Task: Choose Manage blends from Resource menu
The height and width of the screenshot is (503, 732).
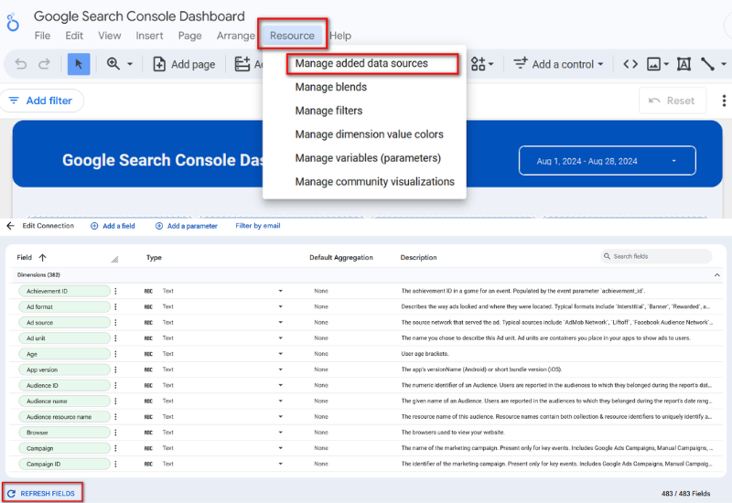Action: tap(330, 87)
